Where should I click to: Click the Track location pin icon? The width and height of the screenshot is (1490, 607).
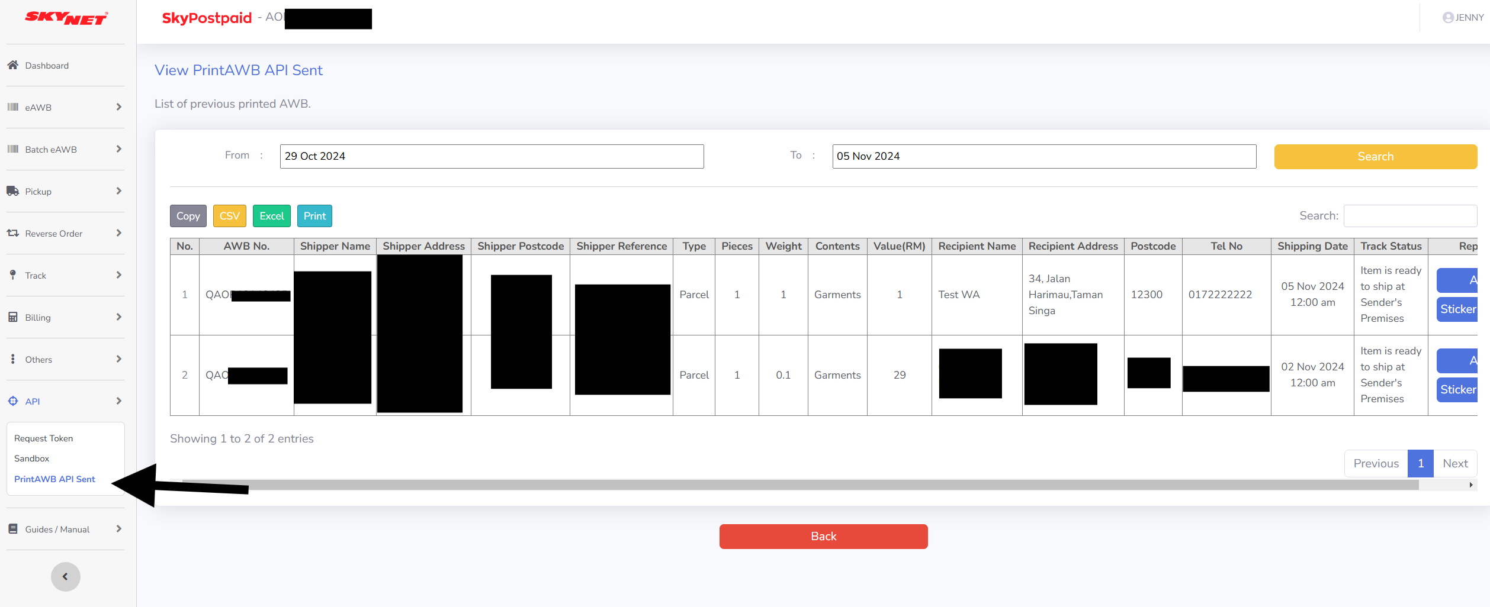pyautogui.click(x=12, y=275)
